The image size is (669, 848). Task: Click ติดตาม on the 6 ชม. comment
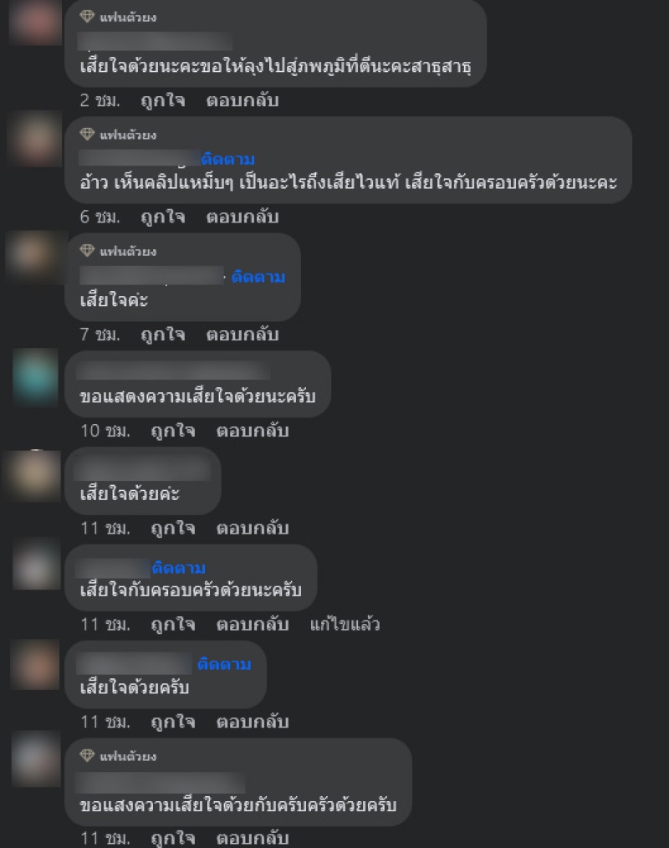227,160
